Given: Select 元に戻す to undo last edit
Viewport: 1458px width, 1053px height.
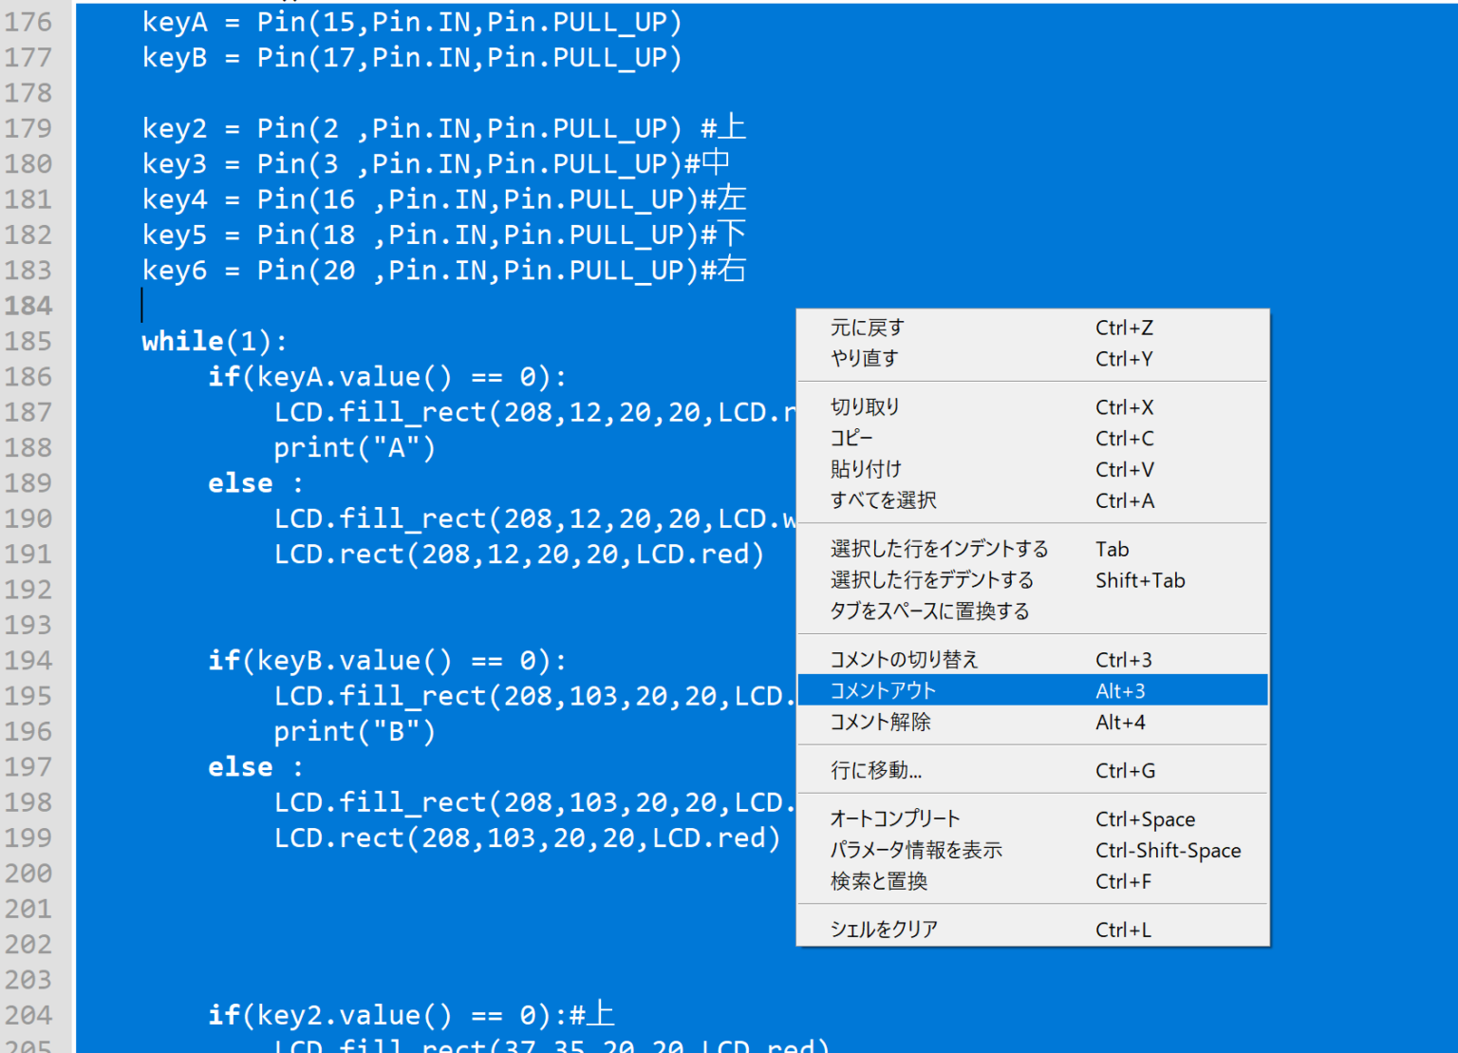Looking at the screenshot, I should click(x=866, y=327).
